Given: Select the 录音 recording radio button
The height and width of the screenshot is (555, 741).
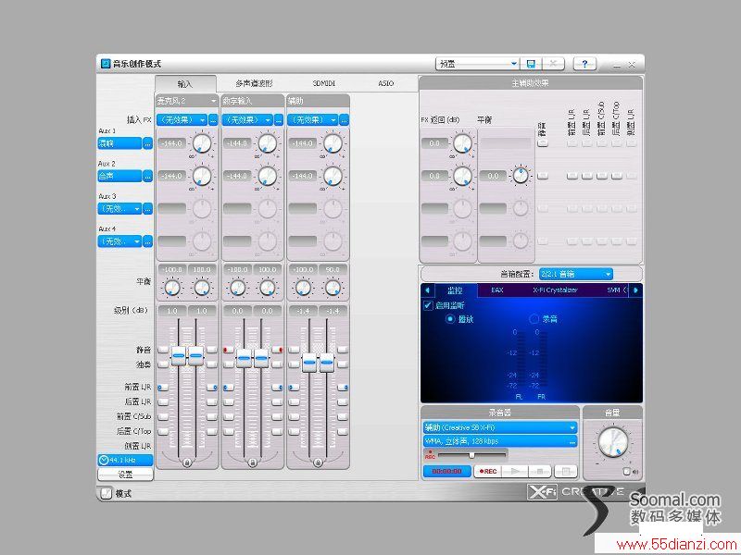Looking at the screenshot, I should [534, 319].
